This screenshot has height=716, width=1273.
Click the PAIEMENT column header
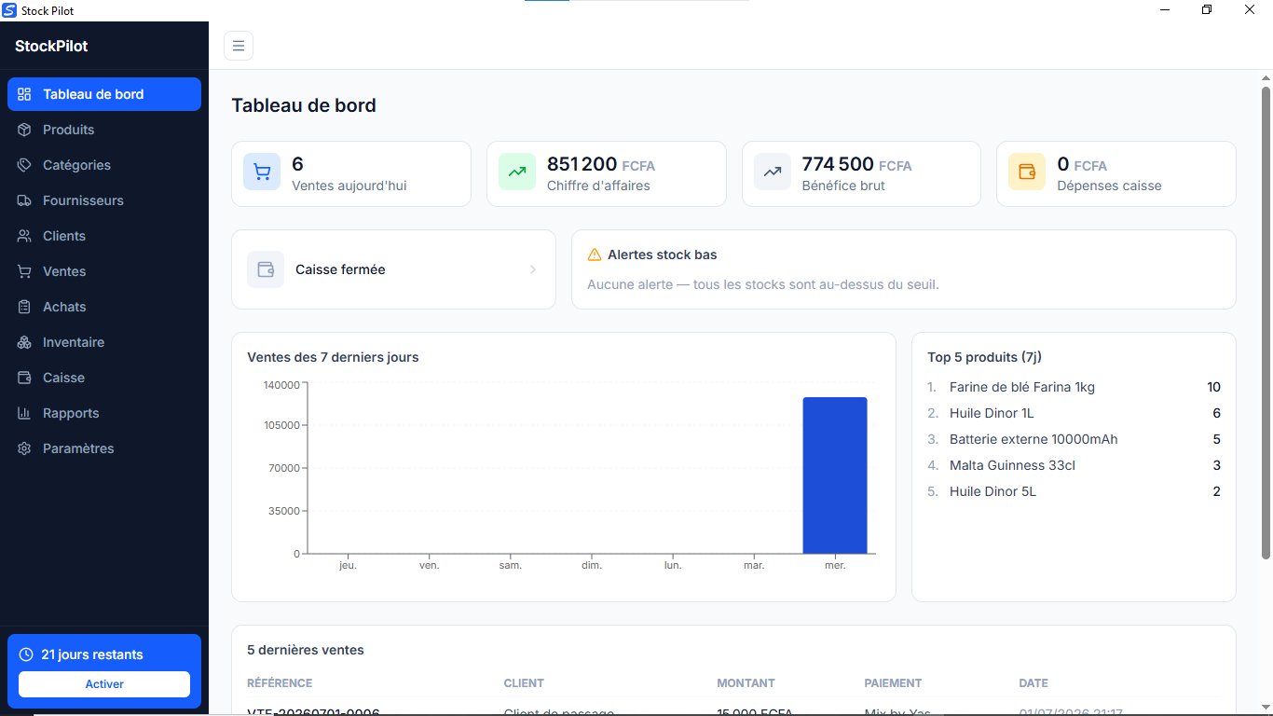pos(893,683)
